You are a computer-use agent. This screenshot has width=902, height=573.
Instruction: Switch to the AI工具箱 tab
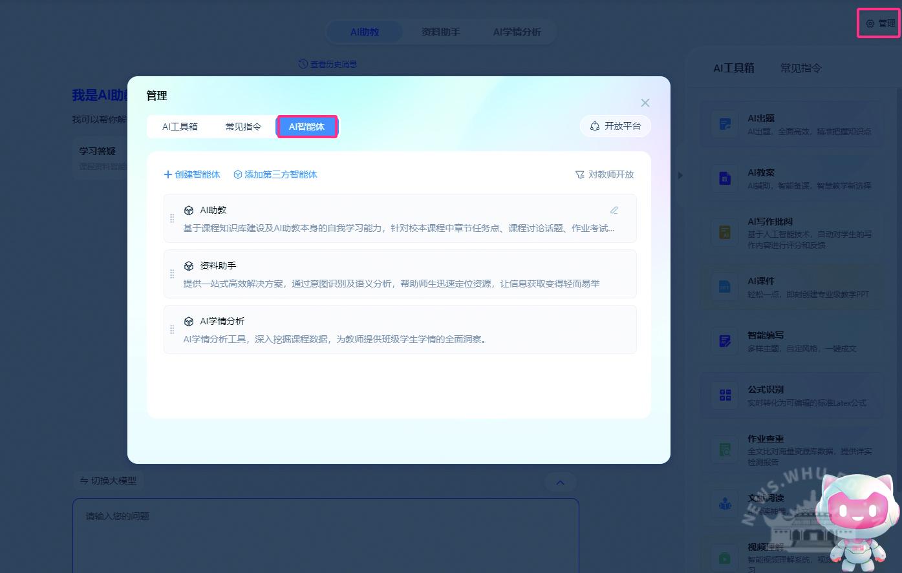pyautogui.click(x=180, y=127)
